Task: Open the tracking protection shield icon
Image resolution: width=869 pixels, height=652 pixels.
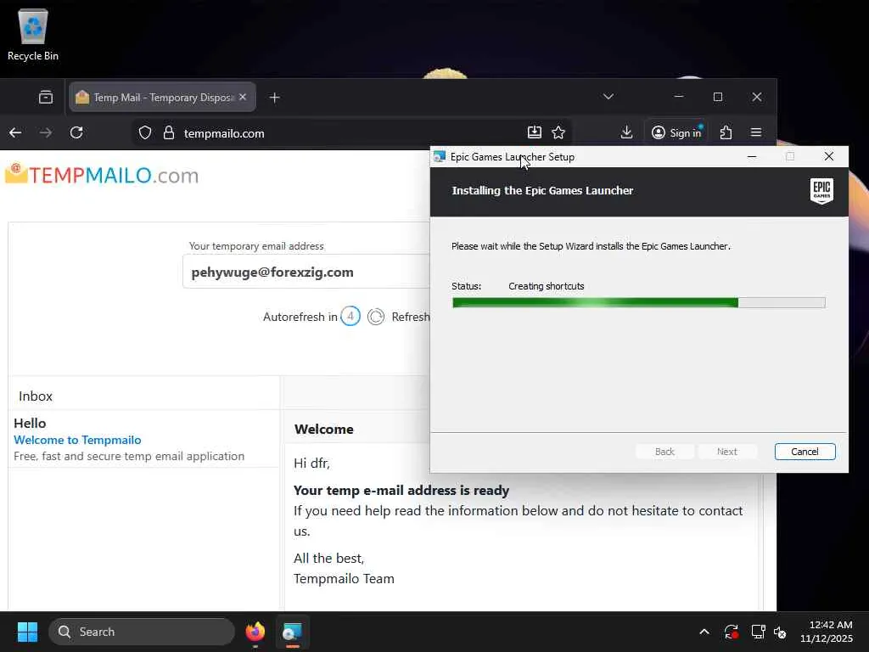Action: (144, 133)
